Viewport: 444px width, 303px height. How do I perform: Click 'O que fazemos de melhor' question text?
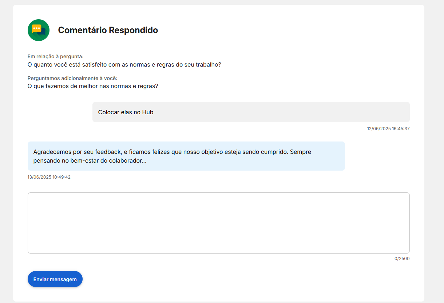[x=93, y=86]
